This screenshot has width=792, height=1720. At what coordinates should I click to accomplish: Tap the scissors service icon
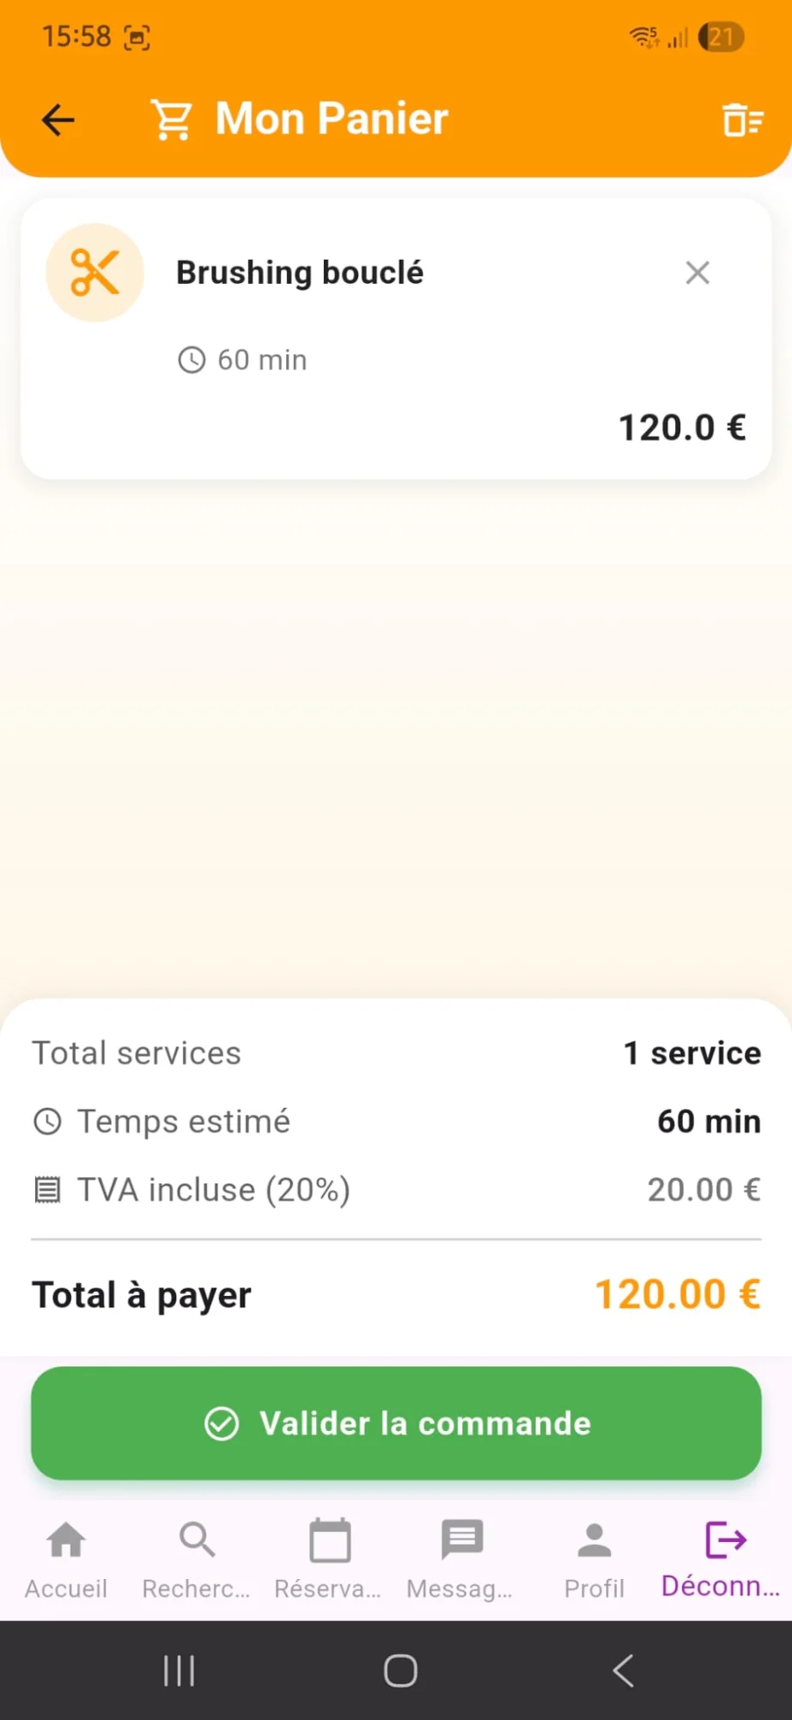point(94,273)
